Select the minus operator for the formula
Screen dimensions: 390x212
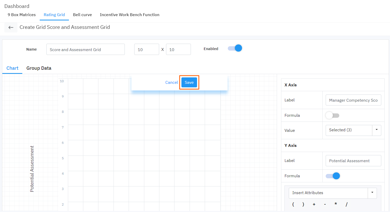pos(325,204)
